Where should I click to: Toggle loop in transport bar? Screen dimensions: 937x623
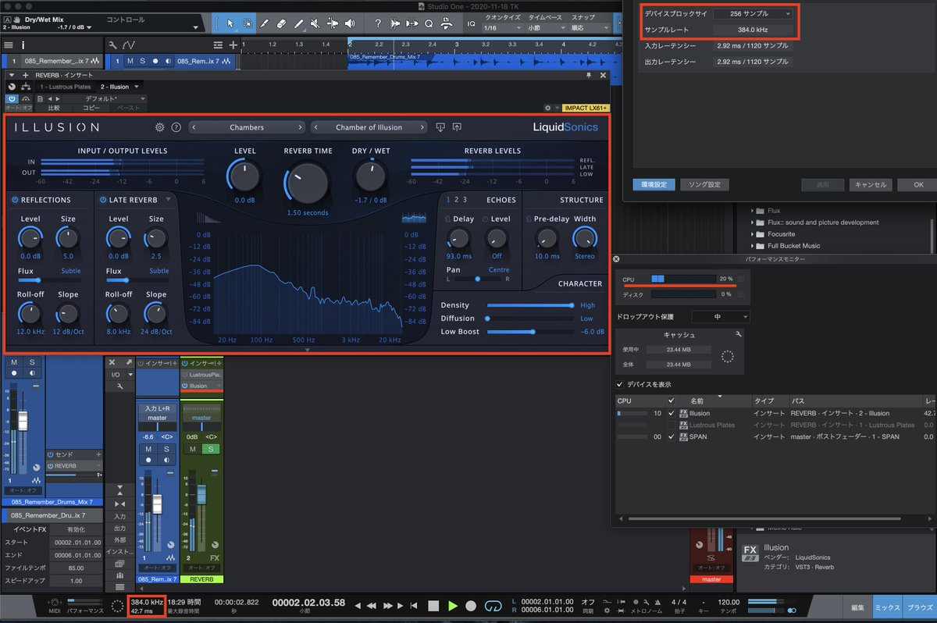coord(492,606)
